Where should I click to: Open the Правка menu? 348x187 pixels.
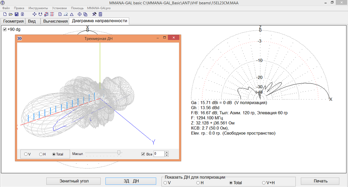19,8
